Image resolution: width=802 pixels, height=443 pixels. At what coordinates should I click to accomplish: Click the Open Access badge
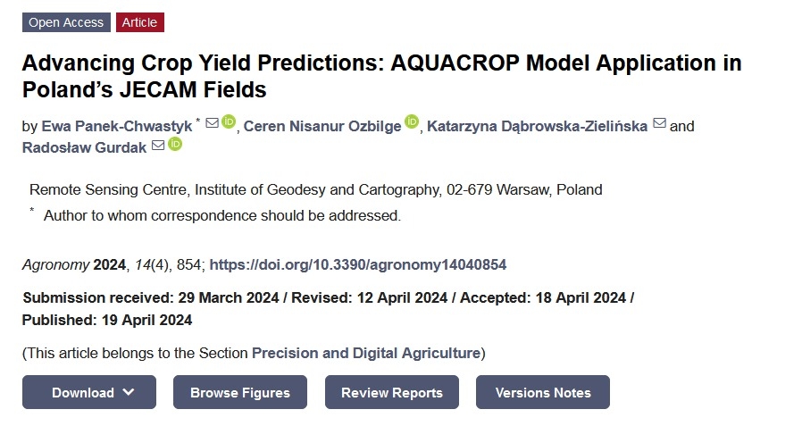tap(66, 22)
